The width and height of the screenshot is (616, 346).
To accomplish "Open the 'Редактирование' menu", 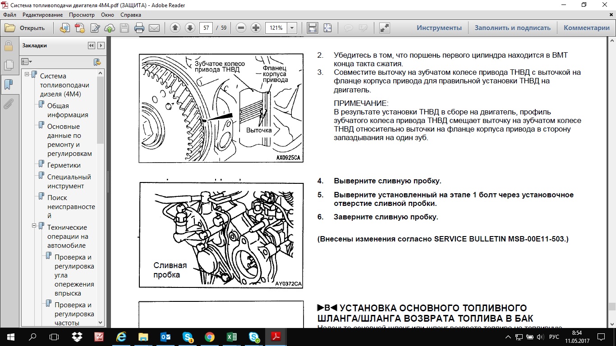I will 42,15.
